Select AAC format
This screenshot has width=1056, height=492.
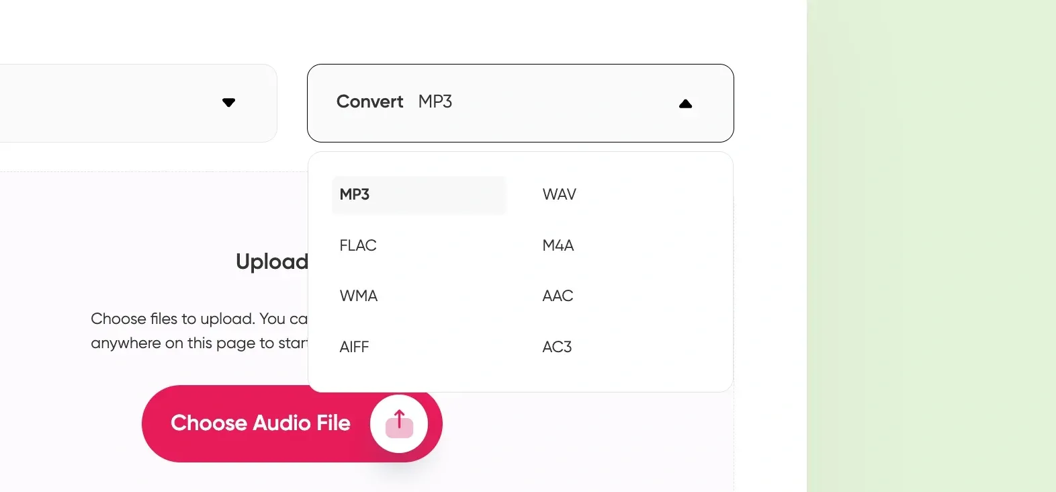[557, 296]
